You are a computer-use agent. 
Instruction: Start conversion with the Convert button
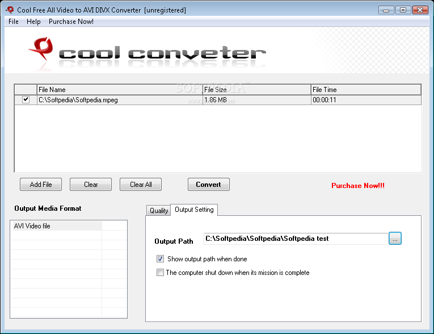208,184
